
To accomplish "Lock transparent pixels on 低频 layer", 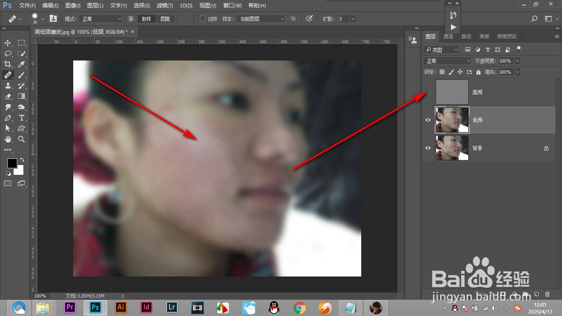I will click(x=441, y=72).
